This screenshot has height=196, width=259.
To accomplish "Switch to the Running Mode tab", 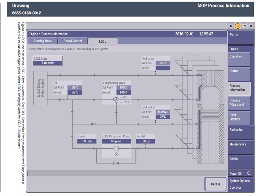I will tap(43, 41).
